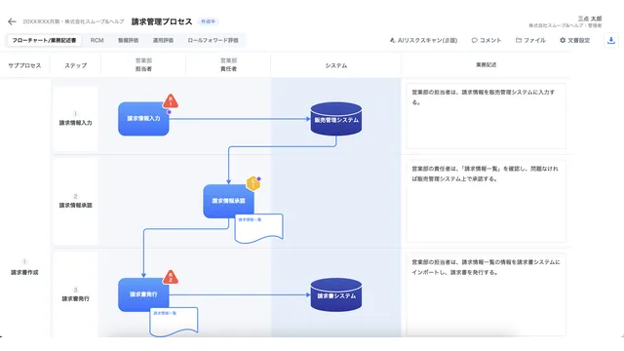Click the red risk triangle on 請求書発行
Screen dimensions: 624x351
(x=171, y=277)
